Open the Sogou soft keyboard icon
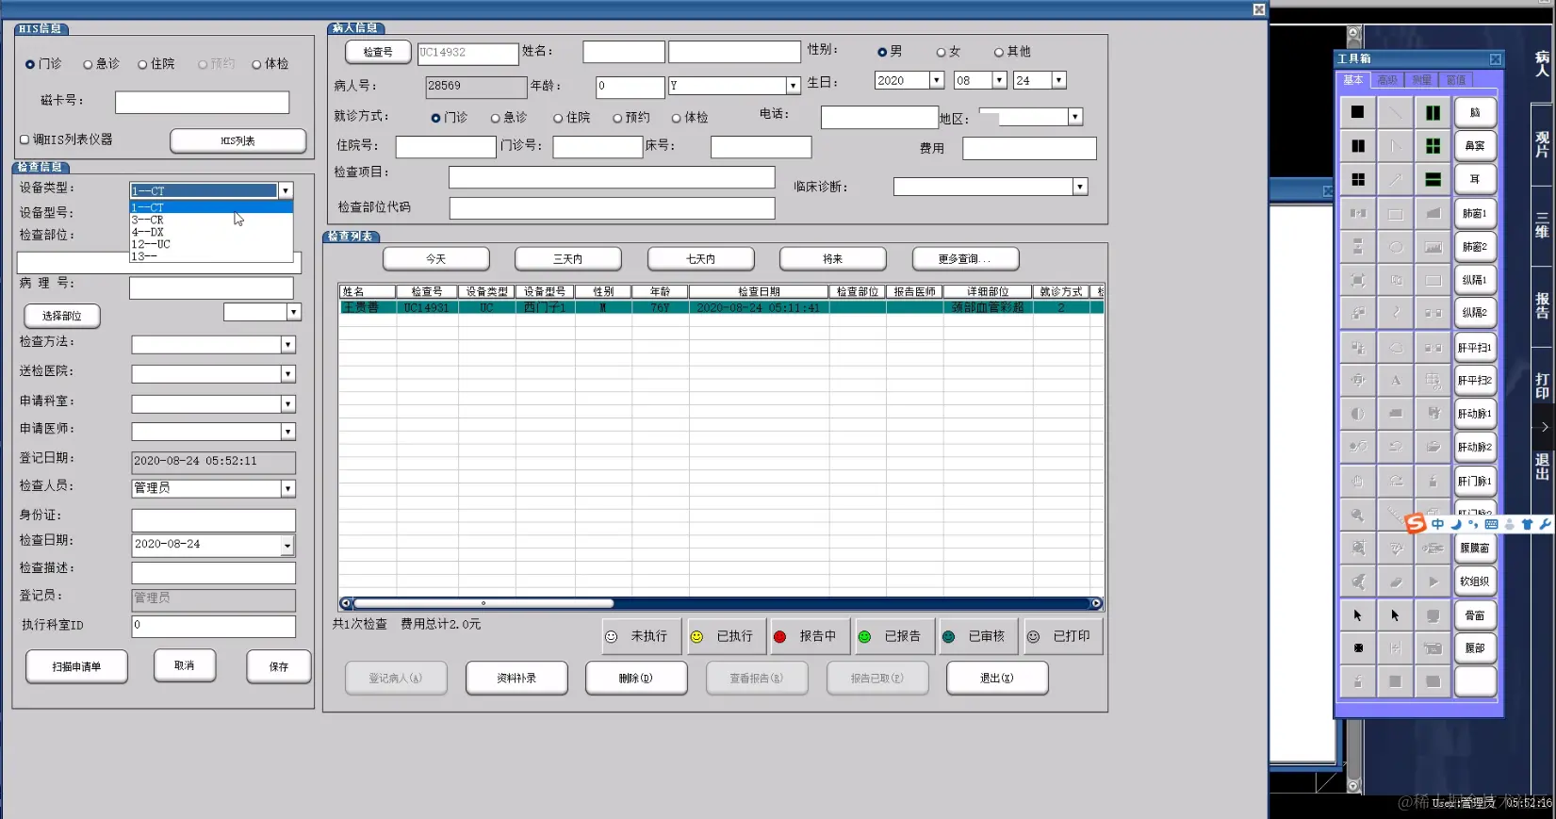The image size is (1556, 819). click(x=1491, y=524)
